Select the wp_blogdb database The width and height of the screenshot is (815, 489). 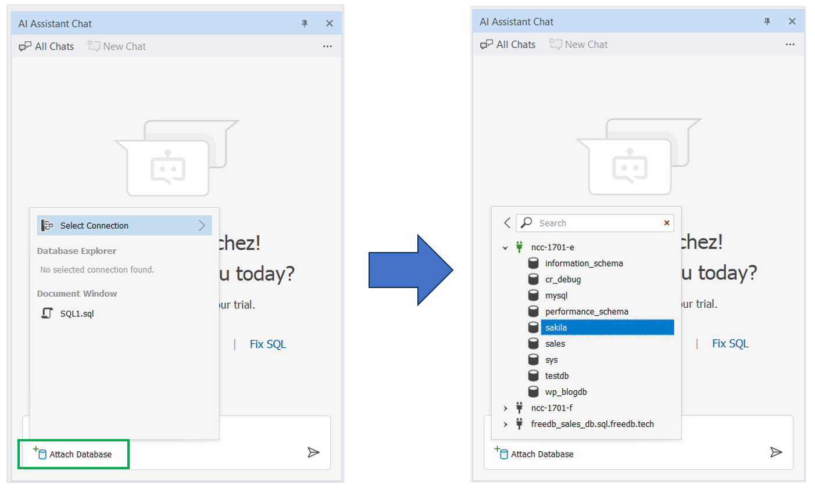tap(566, 392)
